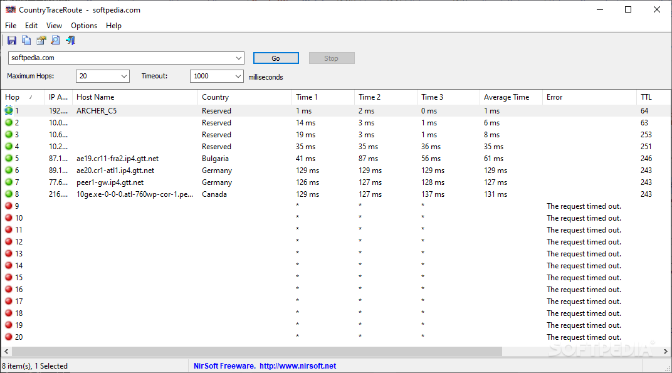Select the ae20.cr1-atl1.ip4.gtt.net host
This screenshot has height=373, width=672.
click(x=115, y=171)
